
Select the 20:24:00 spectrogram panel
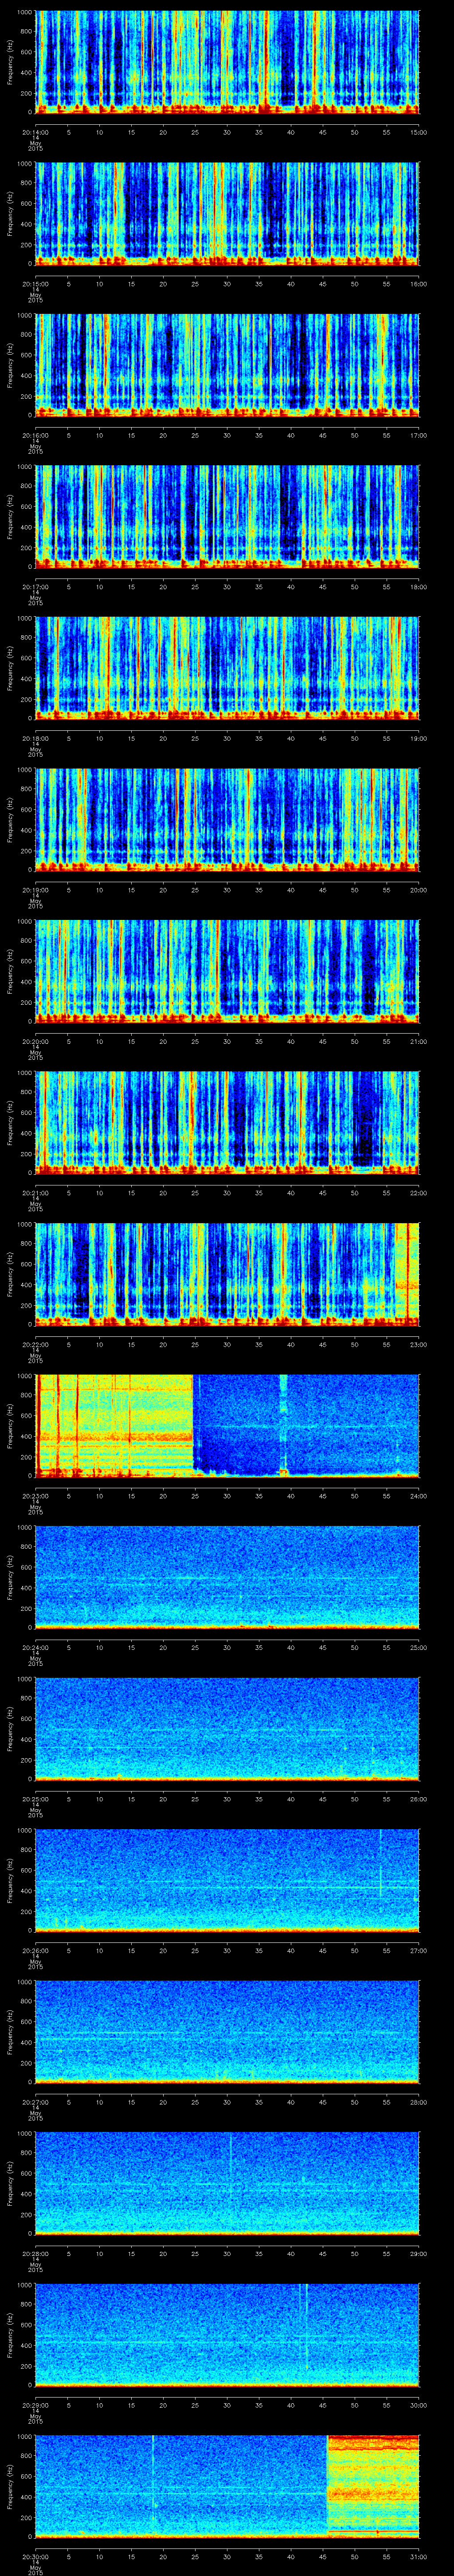pos(227,1577)
